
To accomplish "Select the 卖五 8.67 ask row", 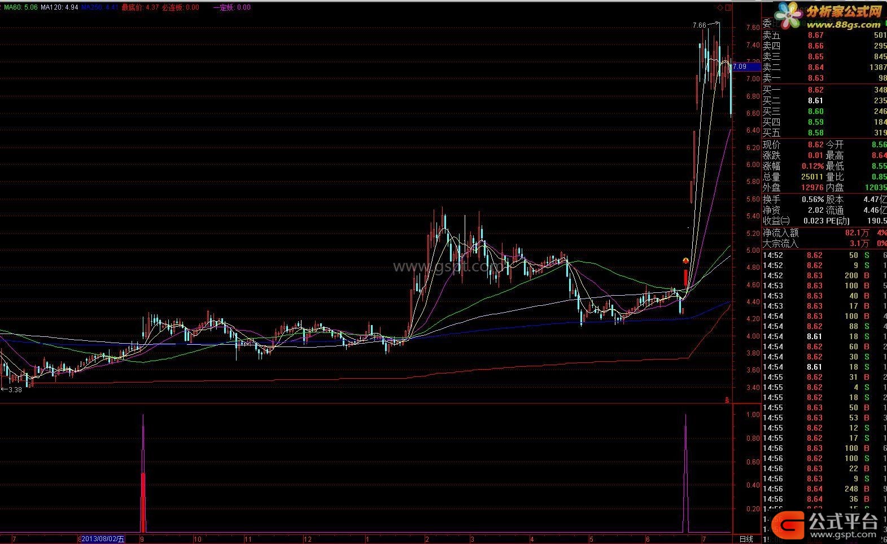I will [824, 35].
